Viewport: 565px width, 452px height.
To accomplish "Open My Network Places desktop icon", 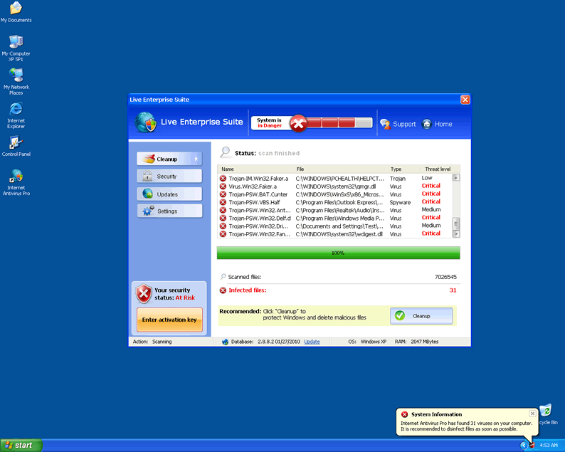I will (x=16, y=75).
